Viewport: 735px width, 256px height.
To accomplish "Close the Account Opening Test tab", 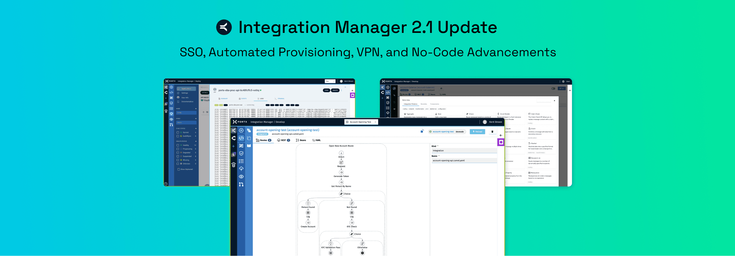I will point(375,122).
